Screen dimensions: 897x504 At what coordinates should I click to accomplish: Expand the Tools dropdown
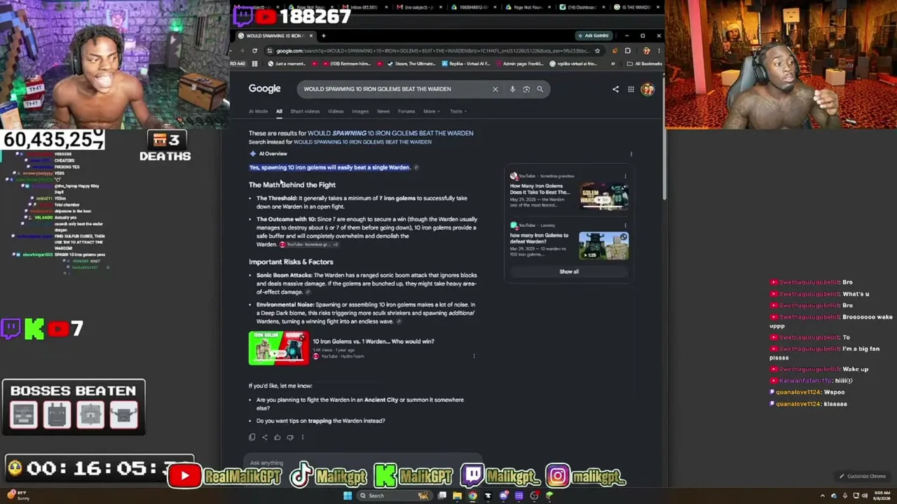pyautogui.click(x=458, y=111)
